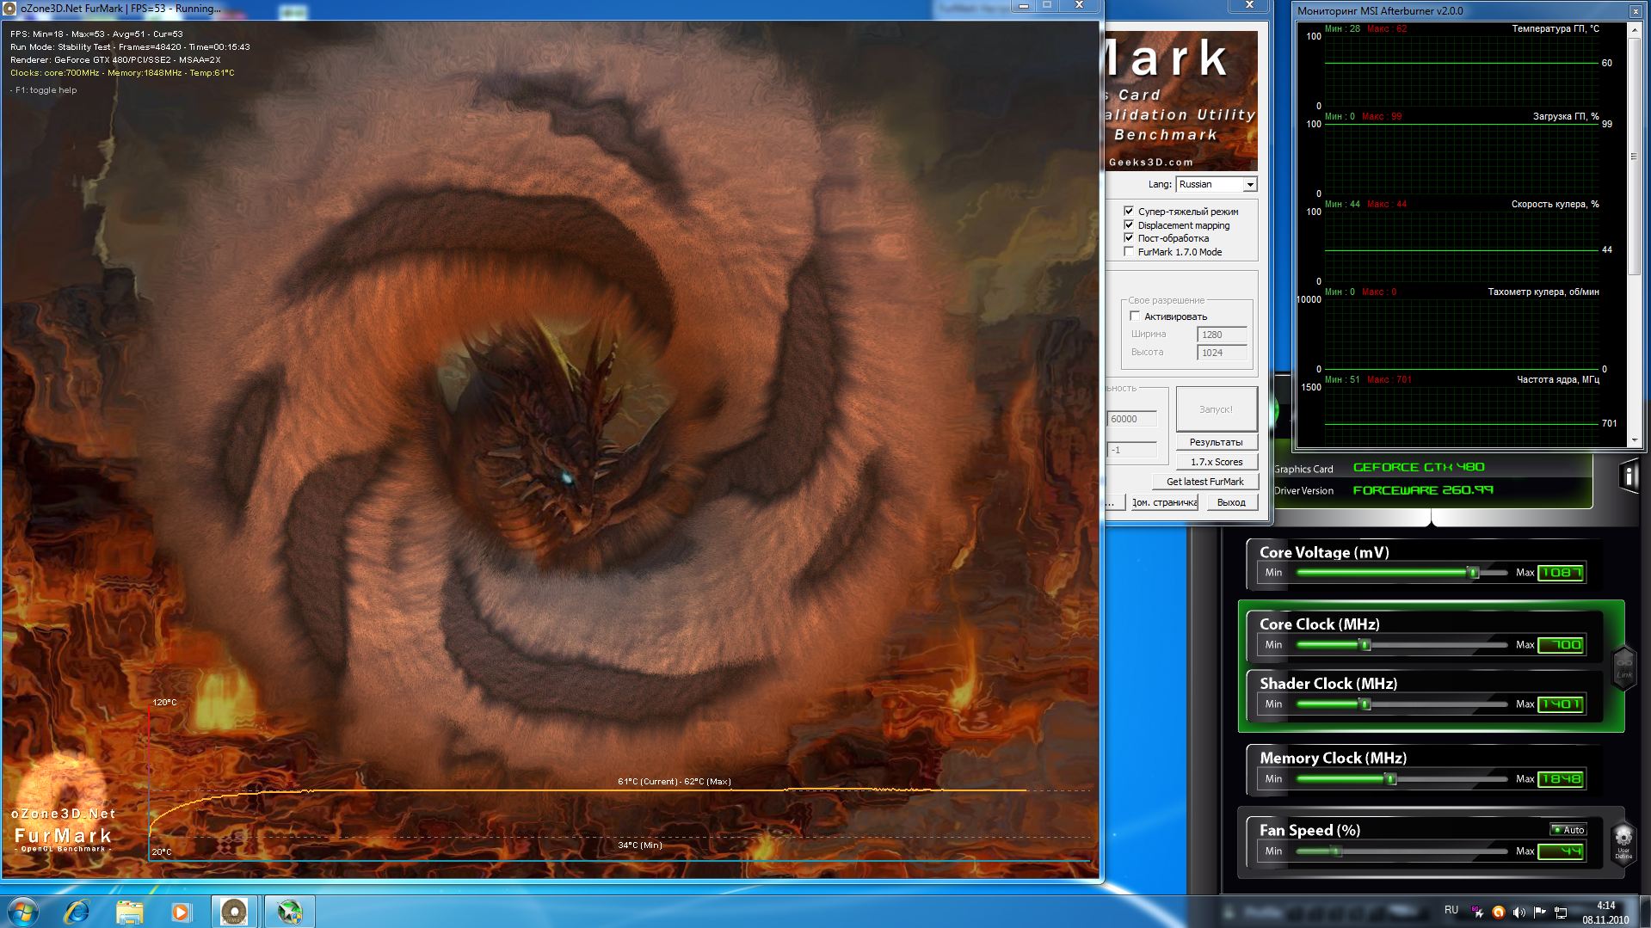1651x928 pixels.
Task: Open the Lang dropdown showing Russian
Action: pos(1217,184)
